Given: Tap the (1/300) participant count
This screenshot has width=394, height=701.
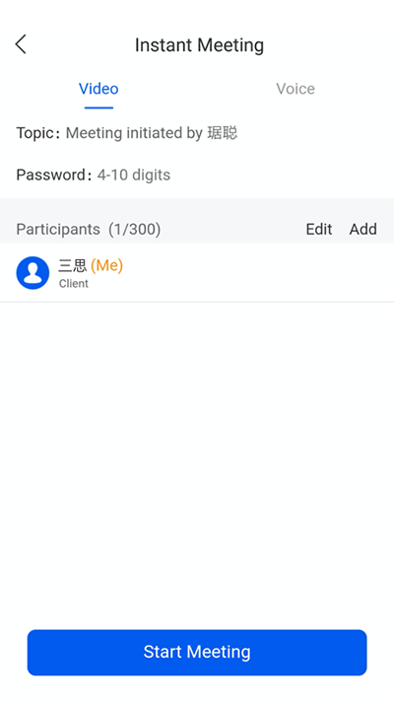Looking at the screenshot, I should (x=135, y=229).
